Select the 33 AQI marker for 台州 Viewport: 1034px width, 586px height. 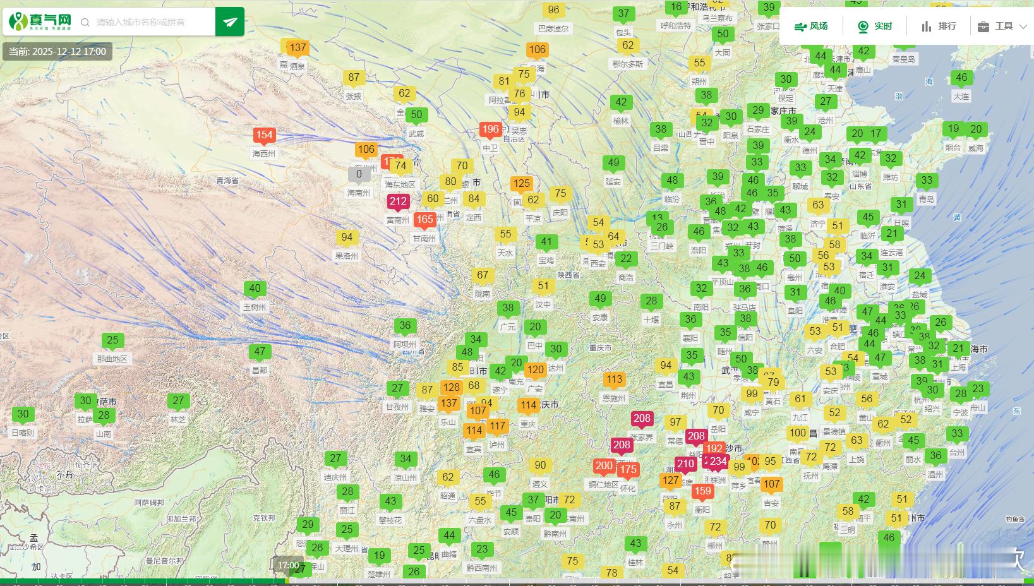[x=957, y=434]
